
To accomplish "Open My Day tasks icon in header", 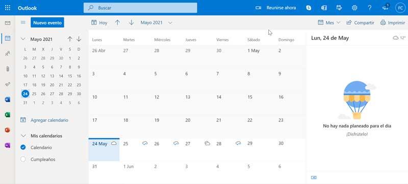I will (x=339, y=8).
